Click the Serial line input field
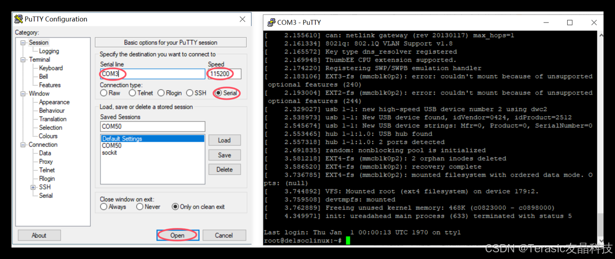 152,74
